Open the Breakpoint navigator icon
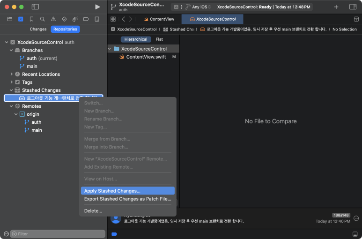 click(x=86, y=19)
